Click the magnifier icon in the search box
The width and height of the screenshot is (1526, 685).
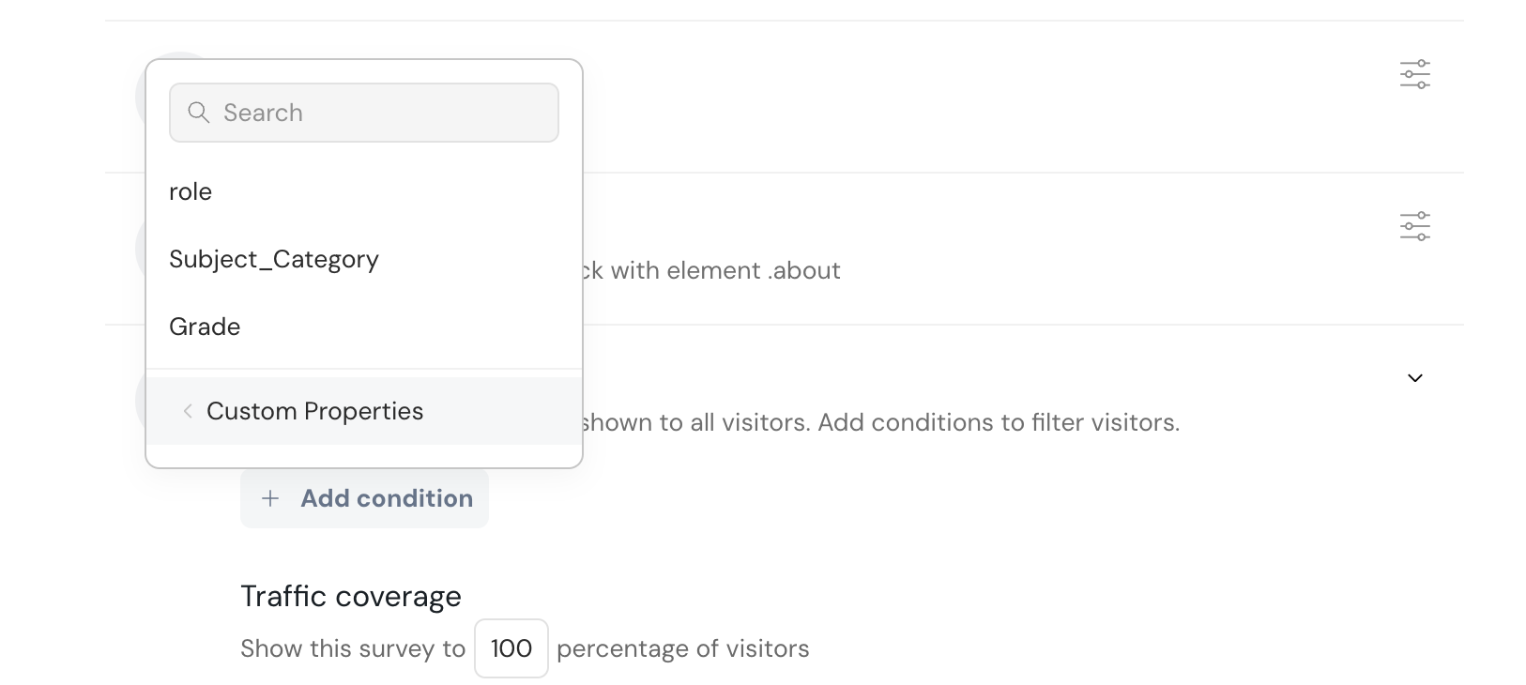pyautogui.click(x=198, y=113)
